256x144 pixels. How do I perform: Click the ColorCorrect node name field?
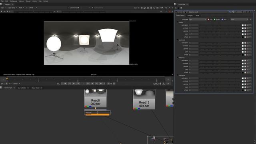pyautogui.click(x=208, y=12)
